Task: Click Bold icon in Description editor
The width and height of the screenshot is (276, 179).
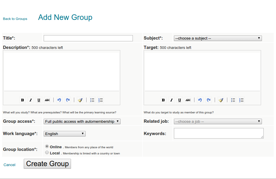Action: pyautogui.click(x=22, y=100)
